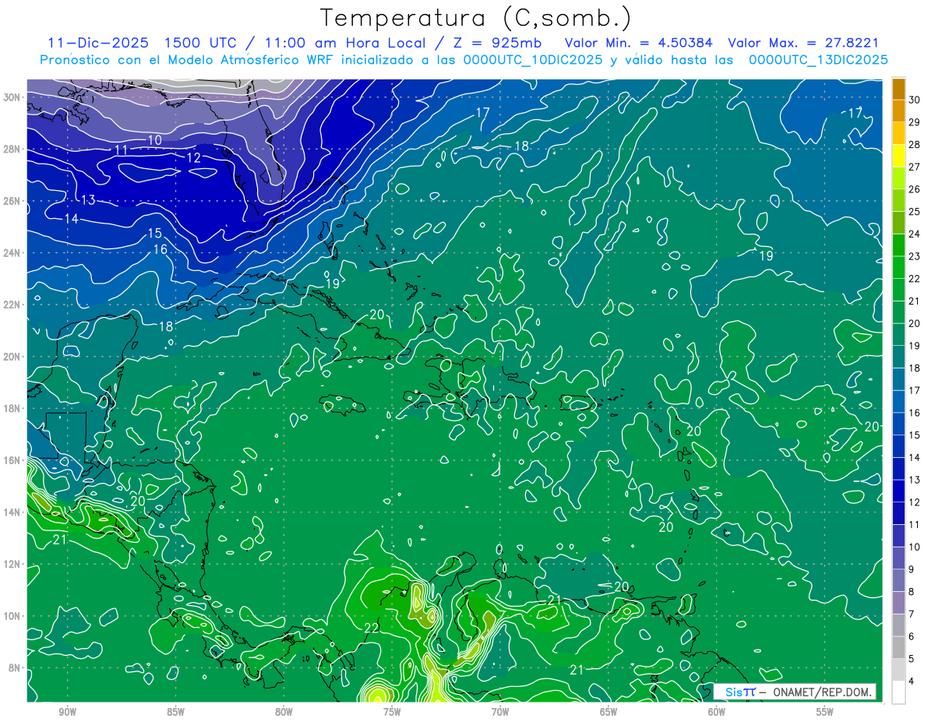Click the '16N' latitude label

click(12, 460)
